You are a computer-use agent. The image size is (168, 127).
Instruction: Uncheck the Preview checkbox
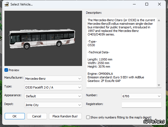(x=6, y=70)
